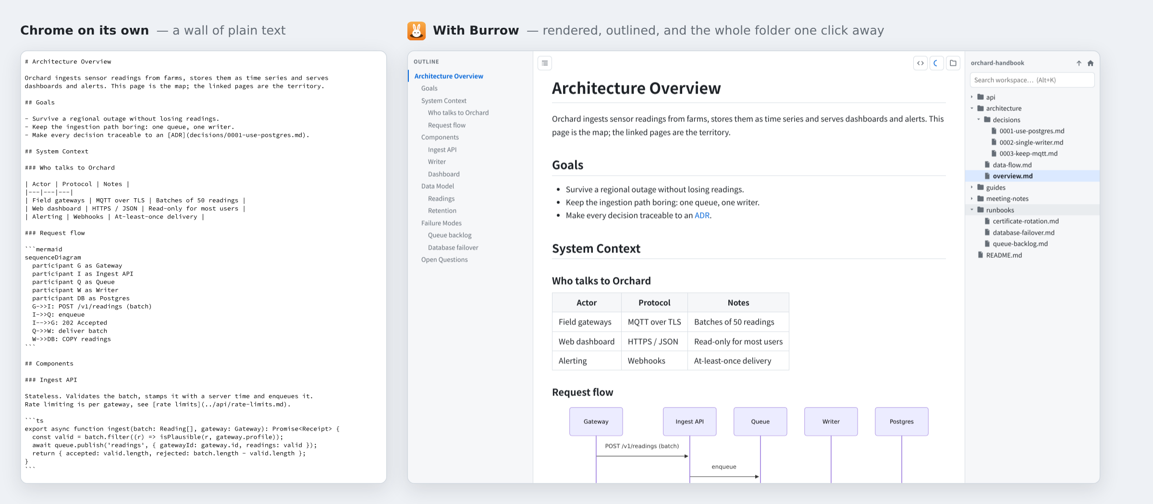Follow the ADR link in Goals
The image size is (1153, 504).
[x=702, y=216]
